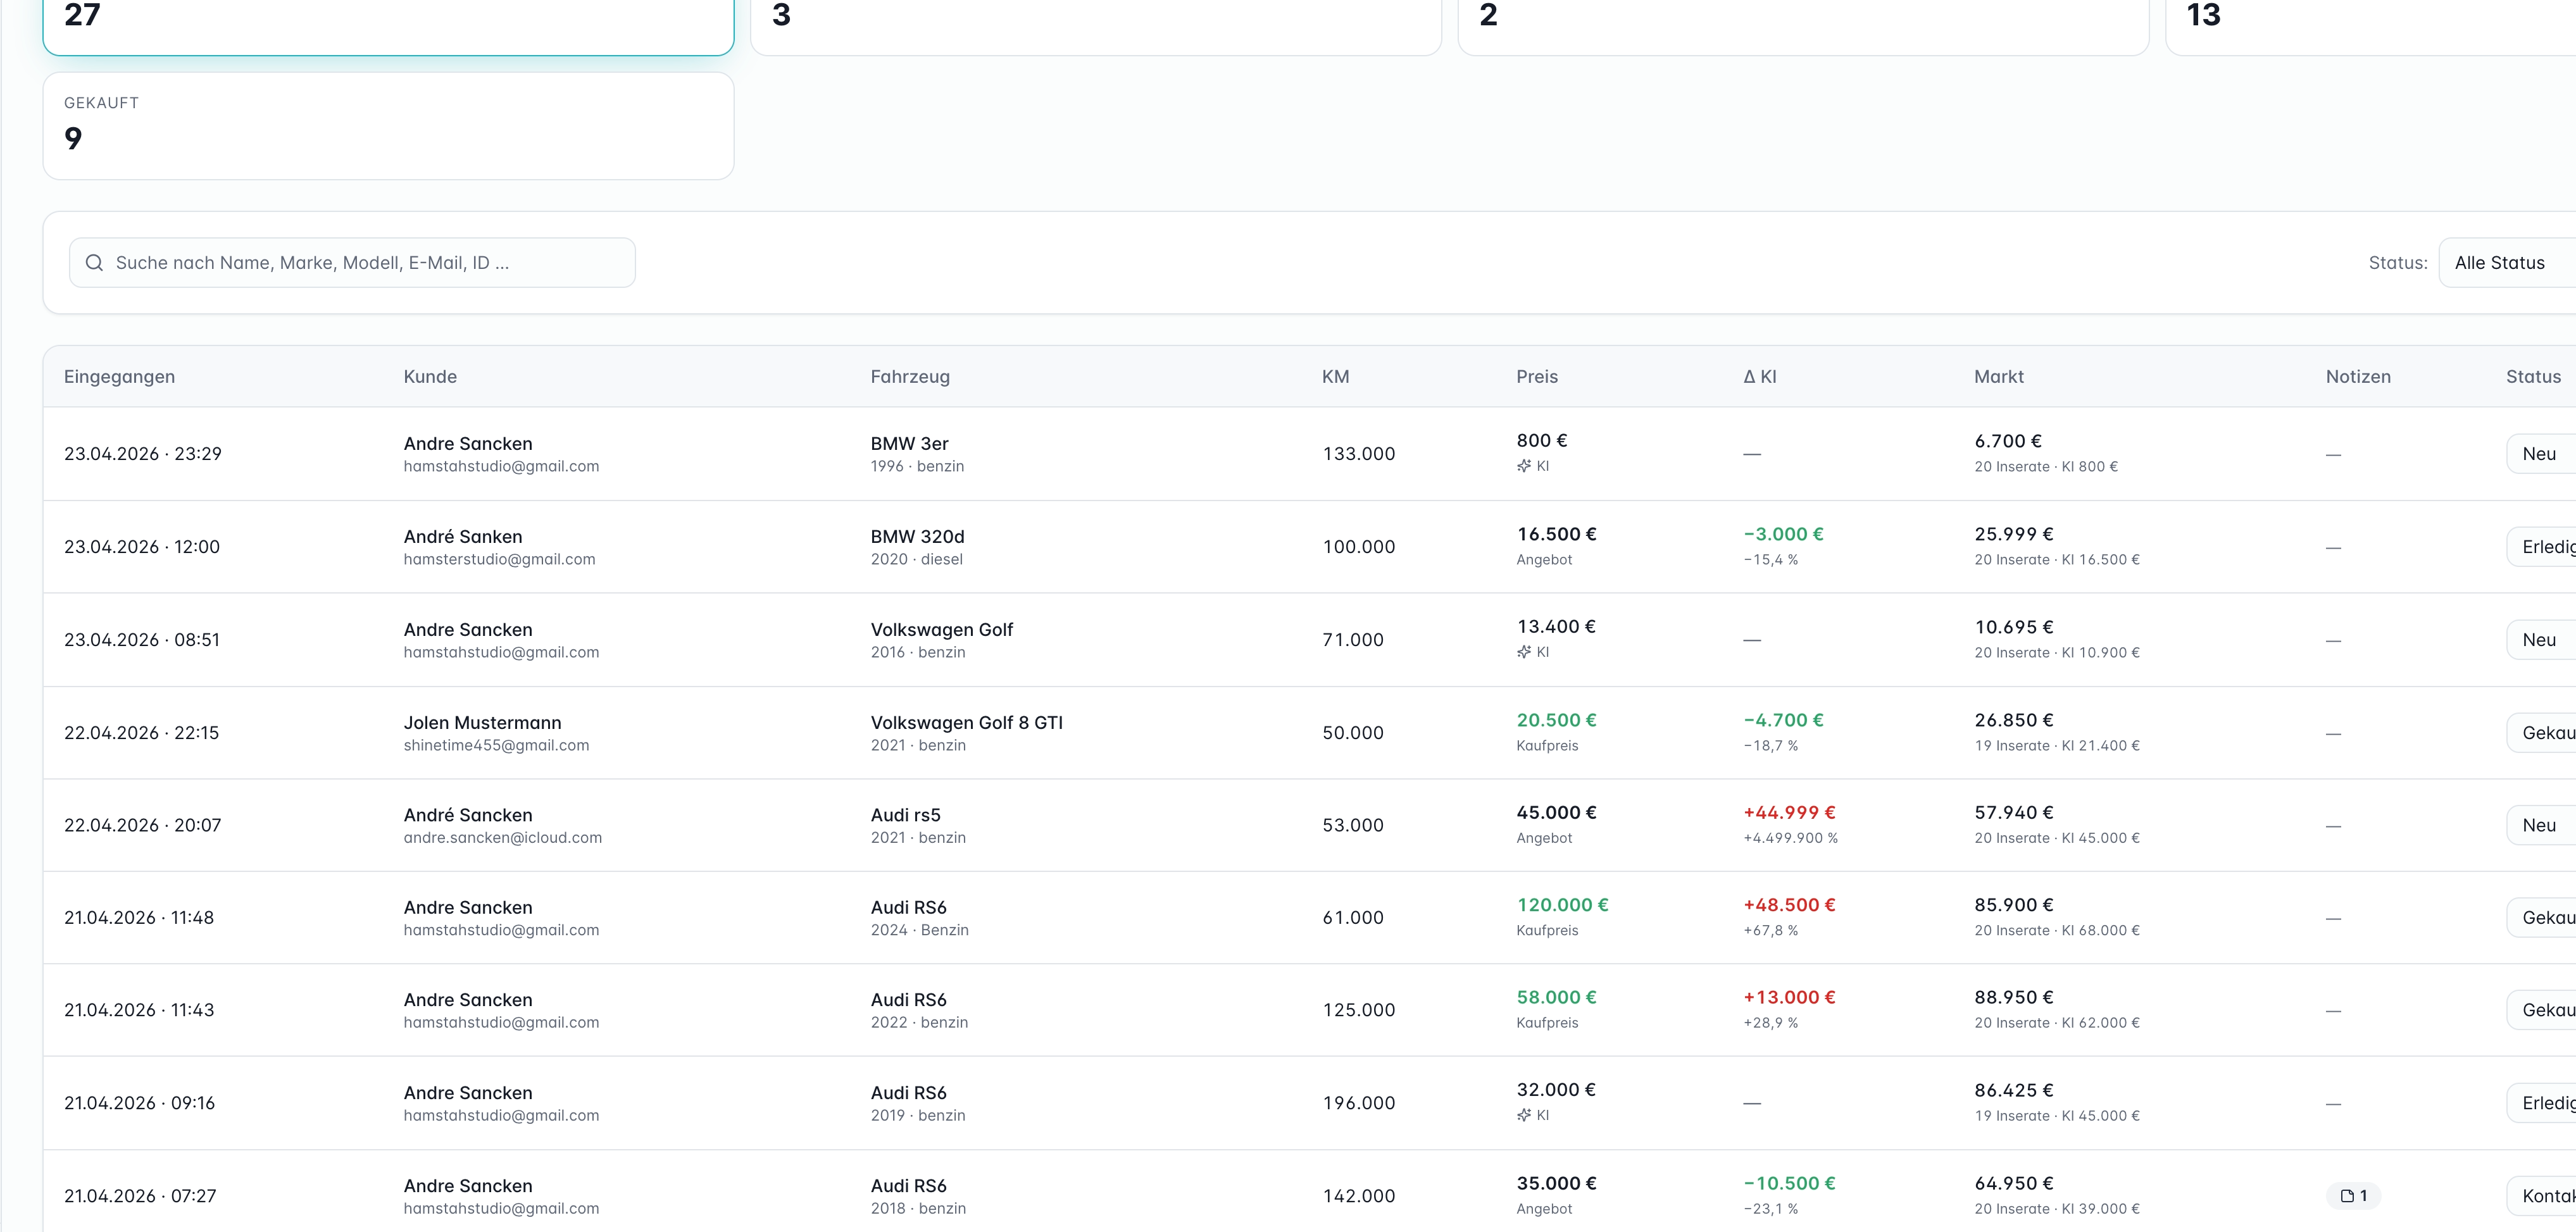The image size is (2576, 1232).
Task: Click date 21.04.2026 · 07:27
Action: 140,1196
